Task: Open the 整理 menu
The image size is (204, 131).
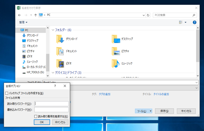Action: pyautogui.click(x=23, y=22)
